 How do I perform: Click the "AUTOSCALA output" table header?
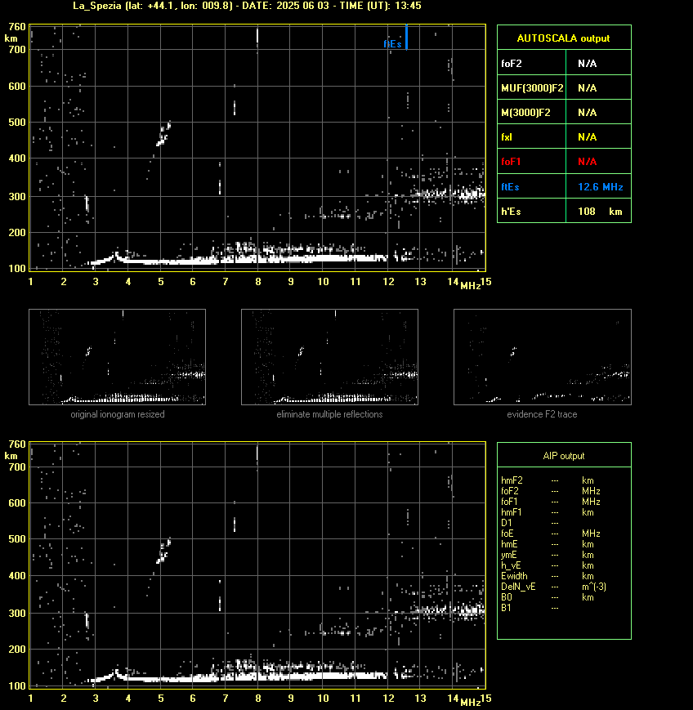click(563, 38)
